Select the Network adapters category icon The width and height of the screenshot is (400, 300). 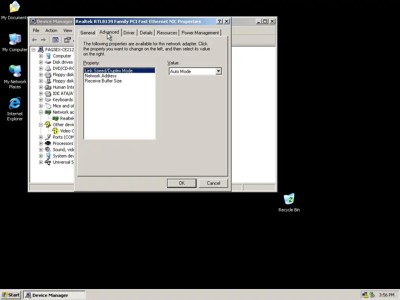(48, 112)
